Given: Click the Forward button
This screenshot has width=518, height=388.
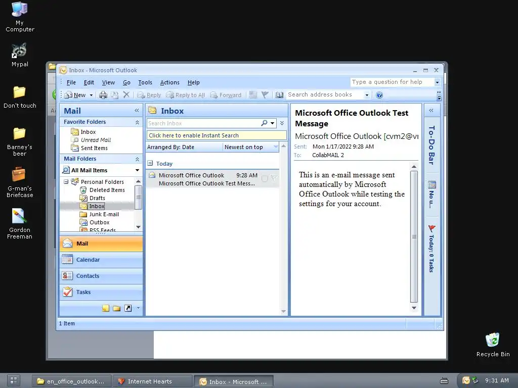Looking at the screenshot, I should click(x=226, y=95).
